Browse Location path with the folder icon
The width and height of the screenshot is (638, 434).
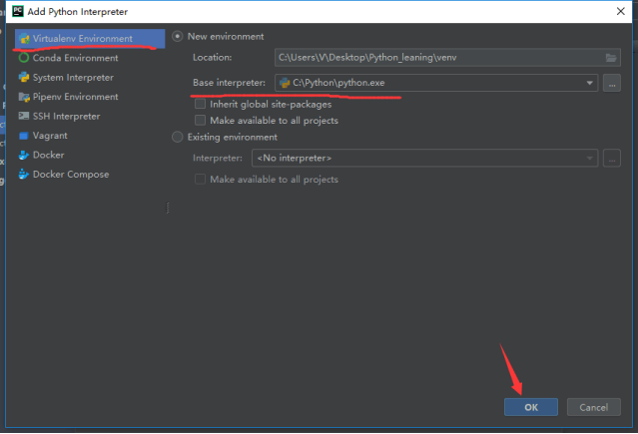[x=611, y=58]
